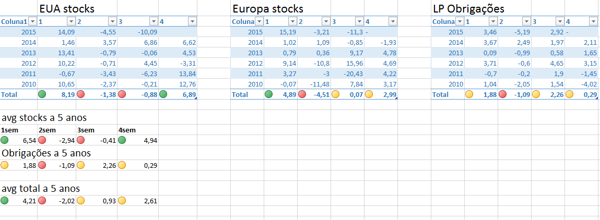The width and height of the screenshot is (600, 220).
Task: Click yellow icon beside 2,61 in avg total
Action: pos(122,200)
